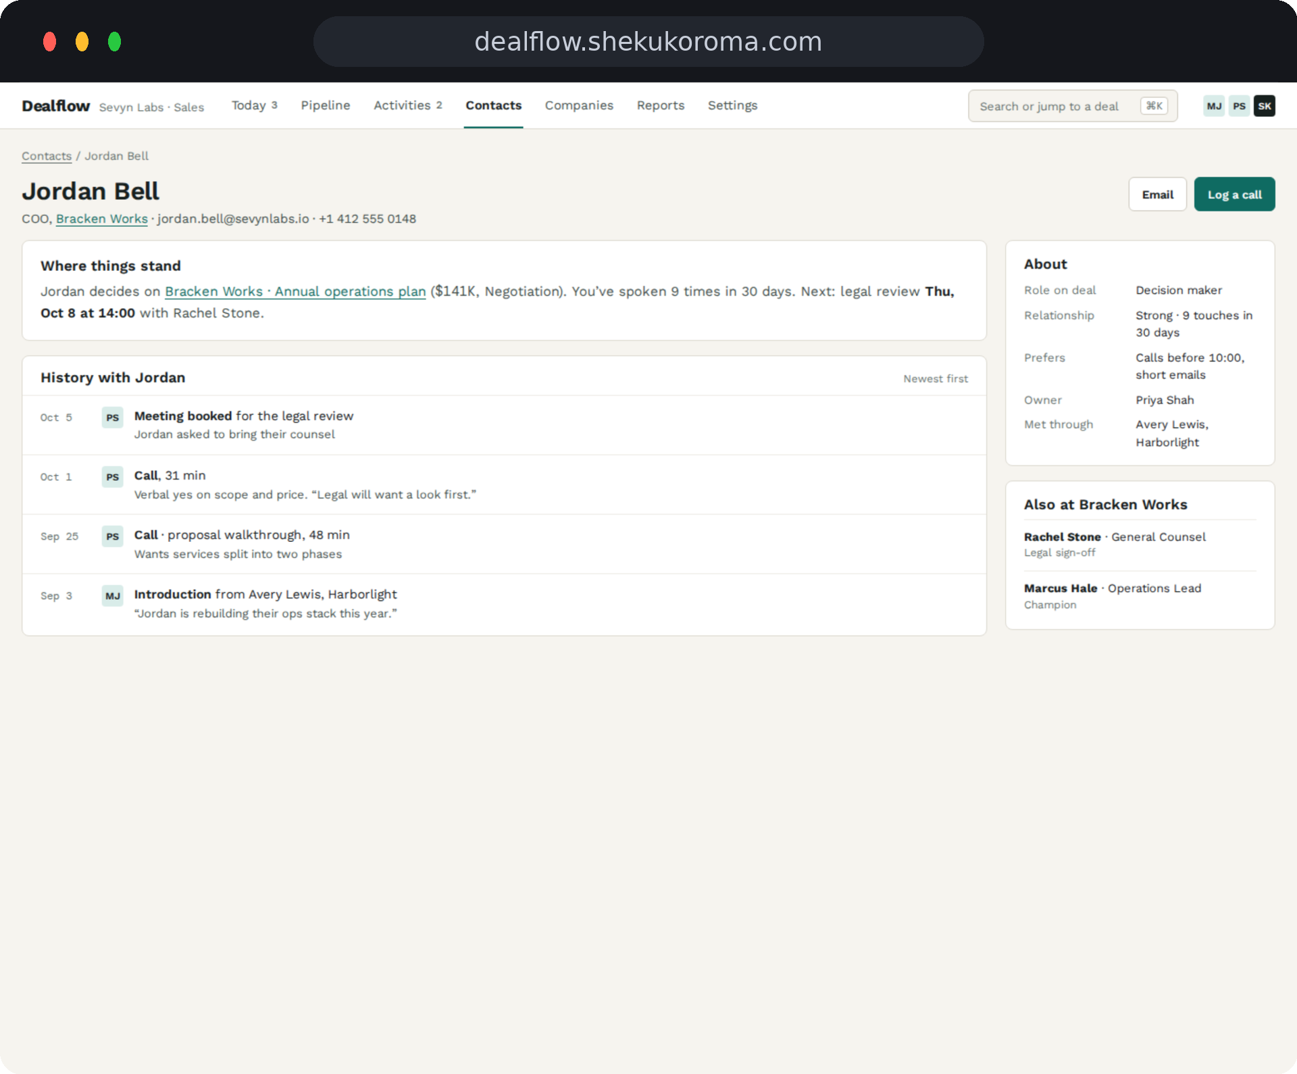Click the browser address bar
This screenshot has width=1297, height=1074.
pyautogui.click(x=648, y=41)
